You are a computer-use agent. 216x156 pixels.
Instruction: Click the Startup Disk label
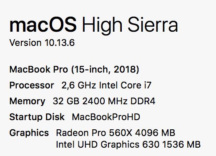click(x=37, y=117)
